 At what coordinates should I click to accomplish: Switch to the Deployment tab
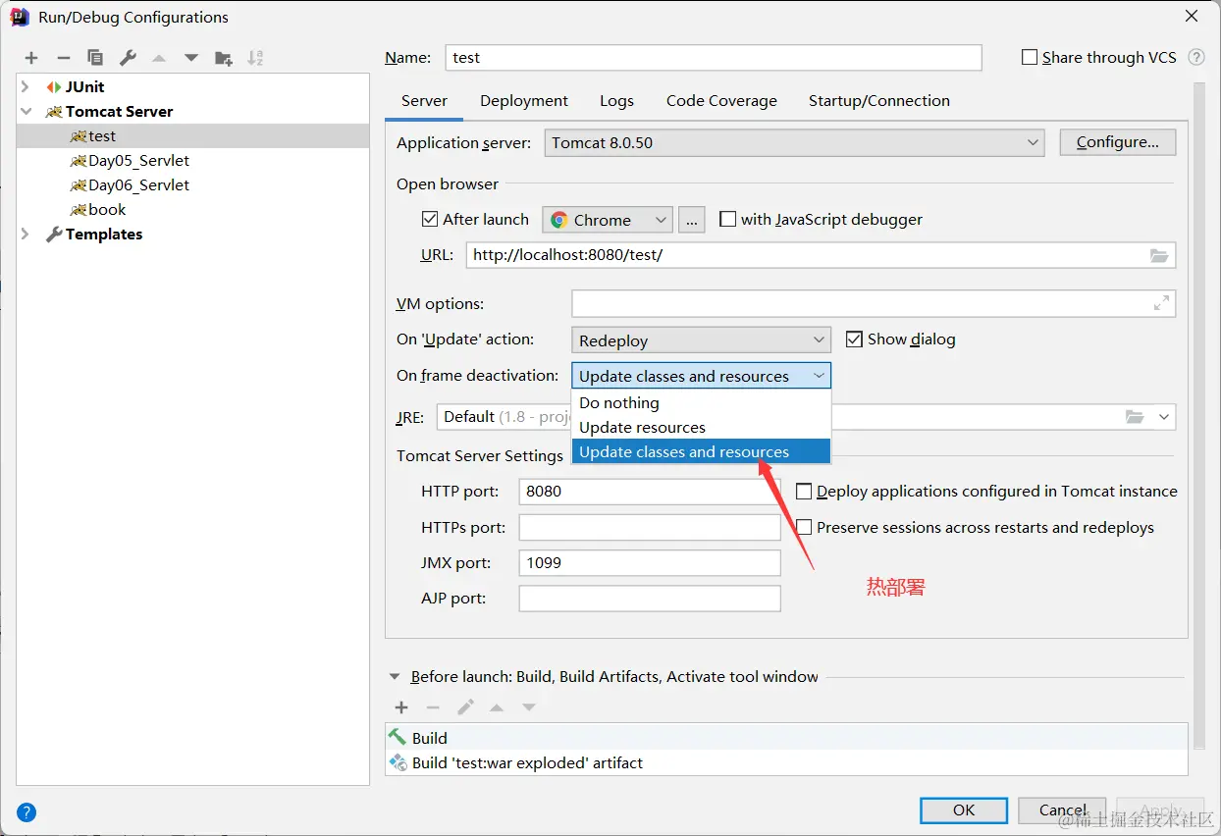coord(524,101)
